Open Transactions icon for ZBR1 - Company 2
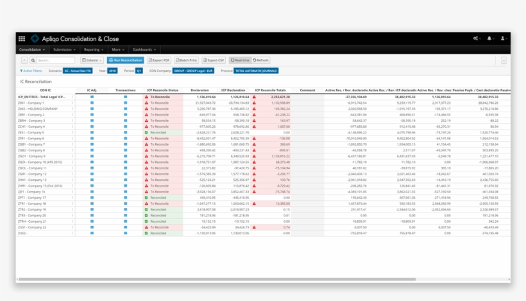526x301 pixels. click(x=126, y=115)
